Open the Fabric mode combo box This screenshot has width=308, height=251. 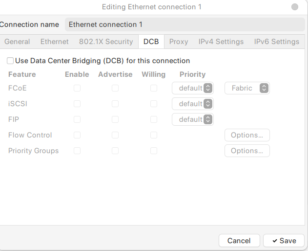[247, 88]
